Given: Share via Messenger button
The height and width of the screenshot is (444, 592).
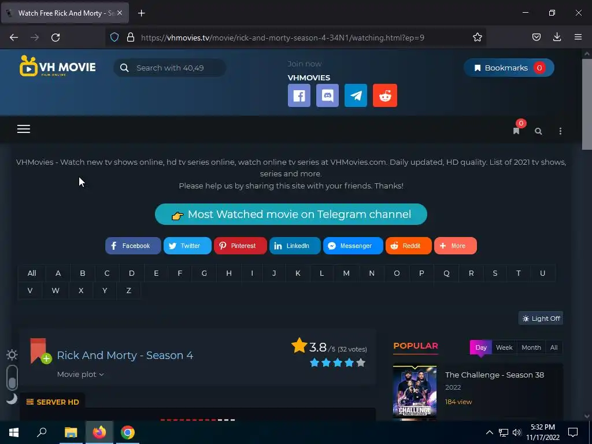Looking at the screenshot, I should click(x=353, y=246).
